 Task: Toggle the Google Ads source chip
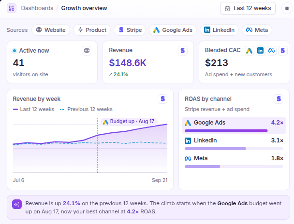[x=173, y=30]
